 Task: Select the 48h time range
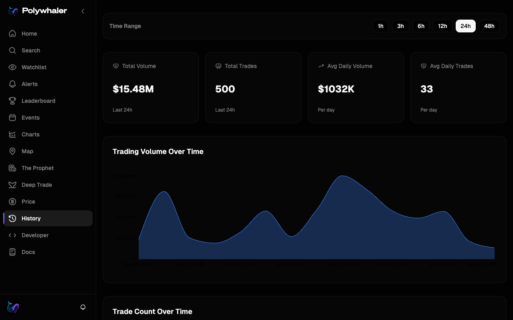[489, 26]
